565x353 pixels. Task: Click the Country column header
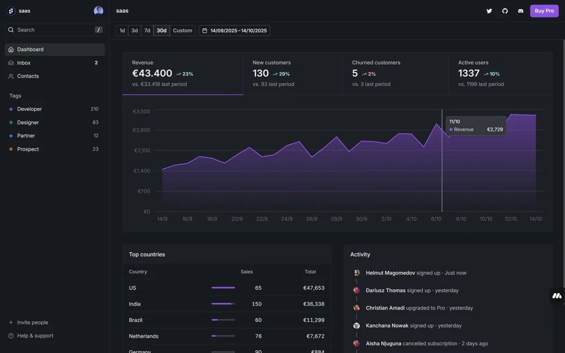point(138,272)
